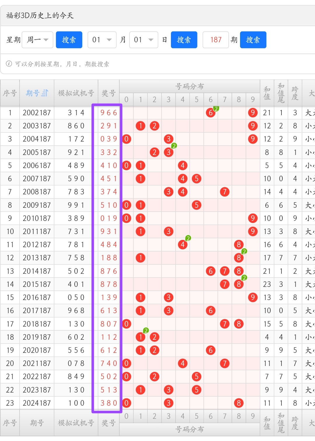Screen dimensions: 315x441
Task: Click red ball 7 in row 2008187
Action: pos(225,192)
